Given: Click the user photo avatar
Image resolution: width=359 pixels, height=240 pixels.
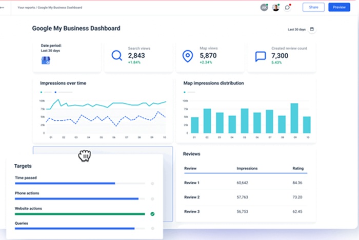Looking at the screenshot, I should pyautogui.click(x=276, y=7).
